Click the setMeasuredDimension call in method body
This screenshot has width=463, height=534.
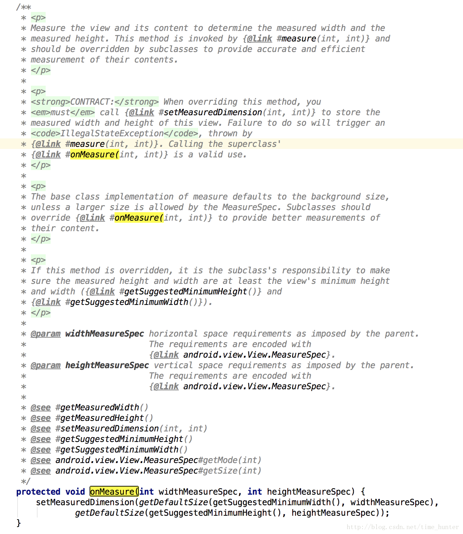coord(85,502)
